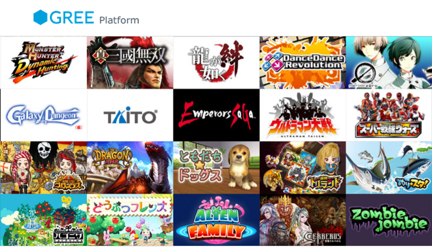The image size is (432, 247).
Task: Open the marlin fishing game tile
Action: pyautogui.click(x=389, y=168)
